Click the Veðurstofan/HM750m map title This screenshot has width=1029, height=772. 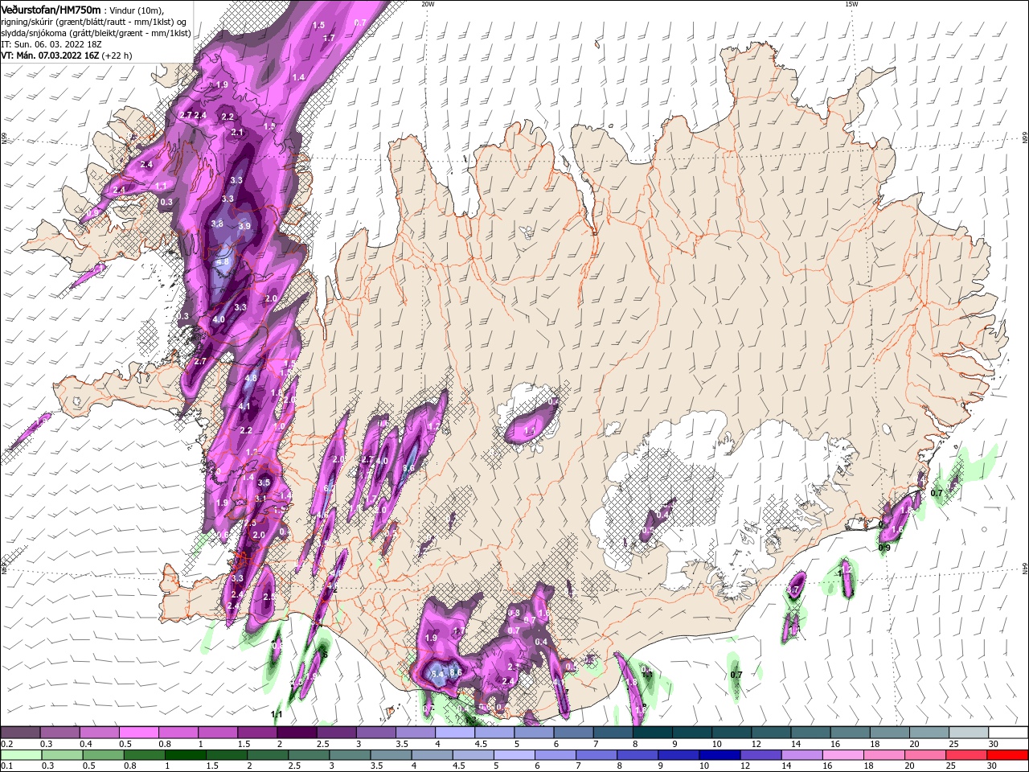click(x=51, y=9)
